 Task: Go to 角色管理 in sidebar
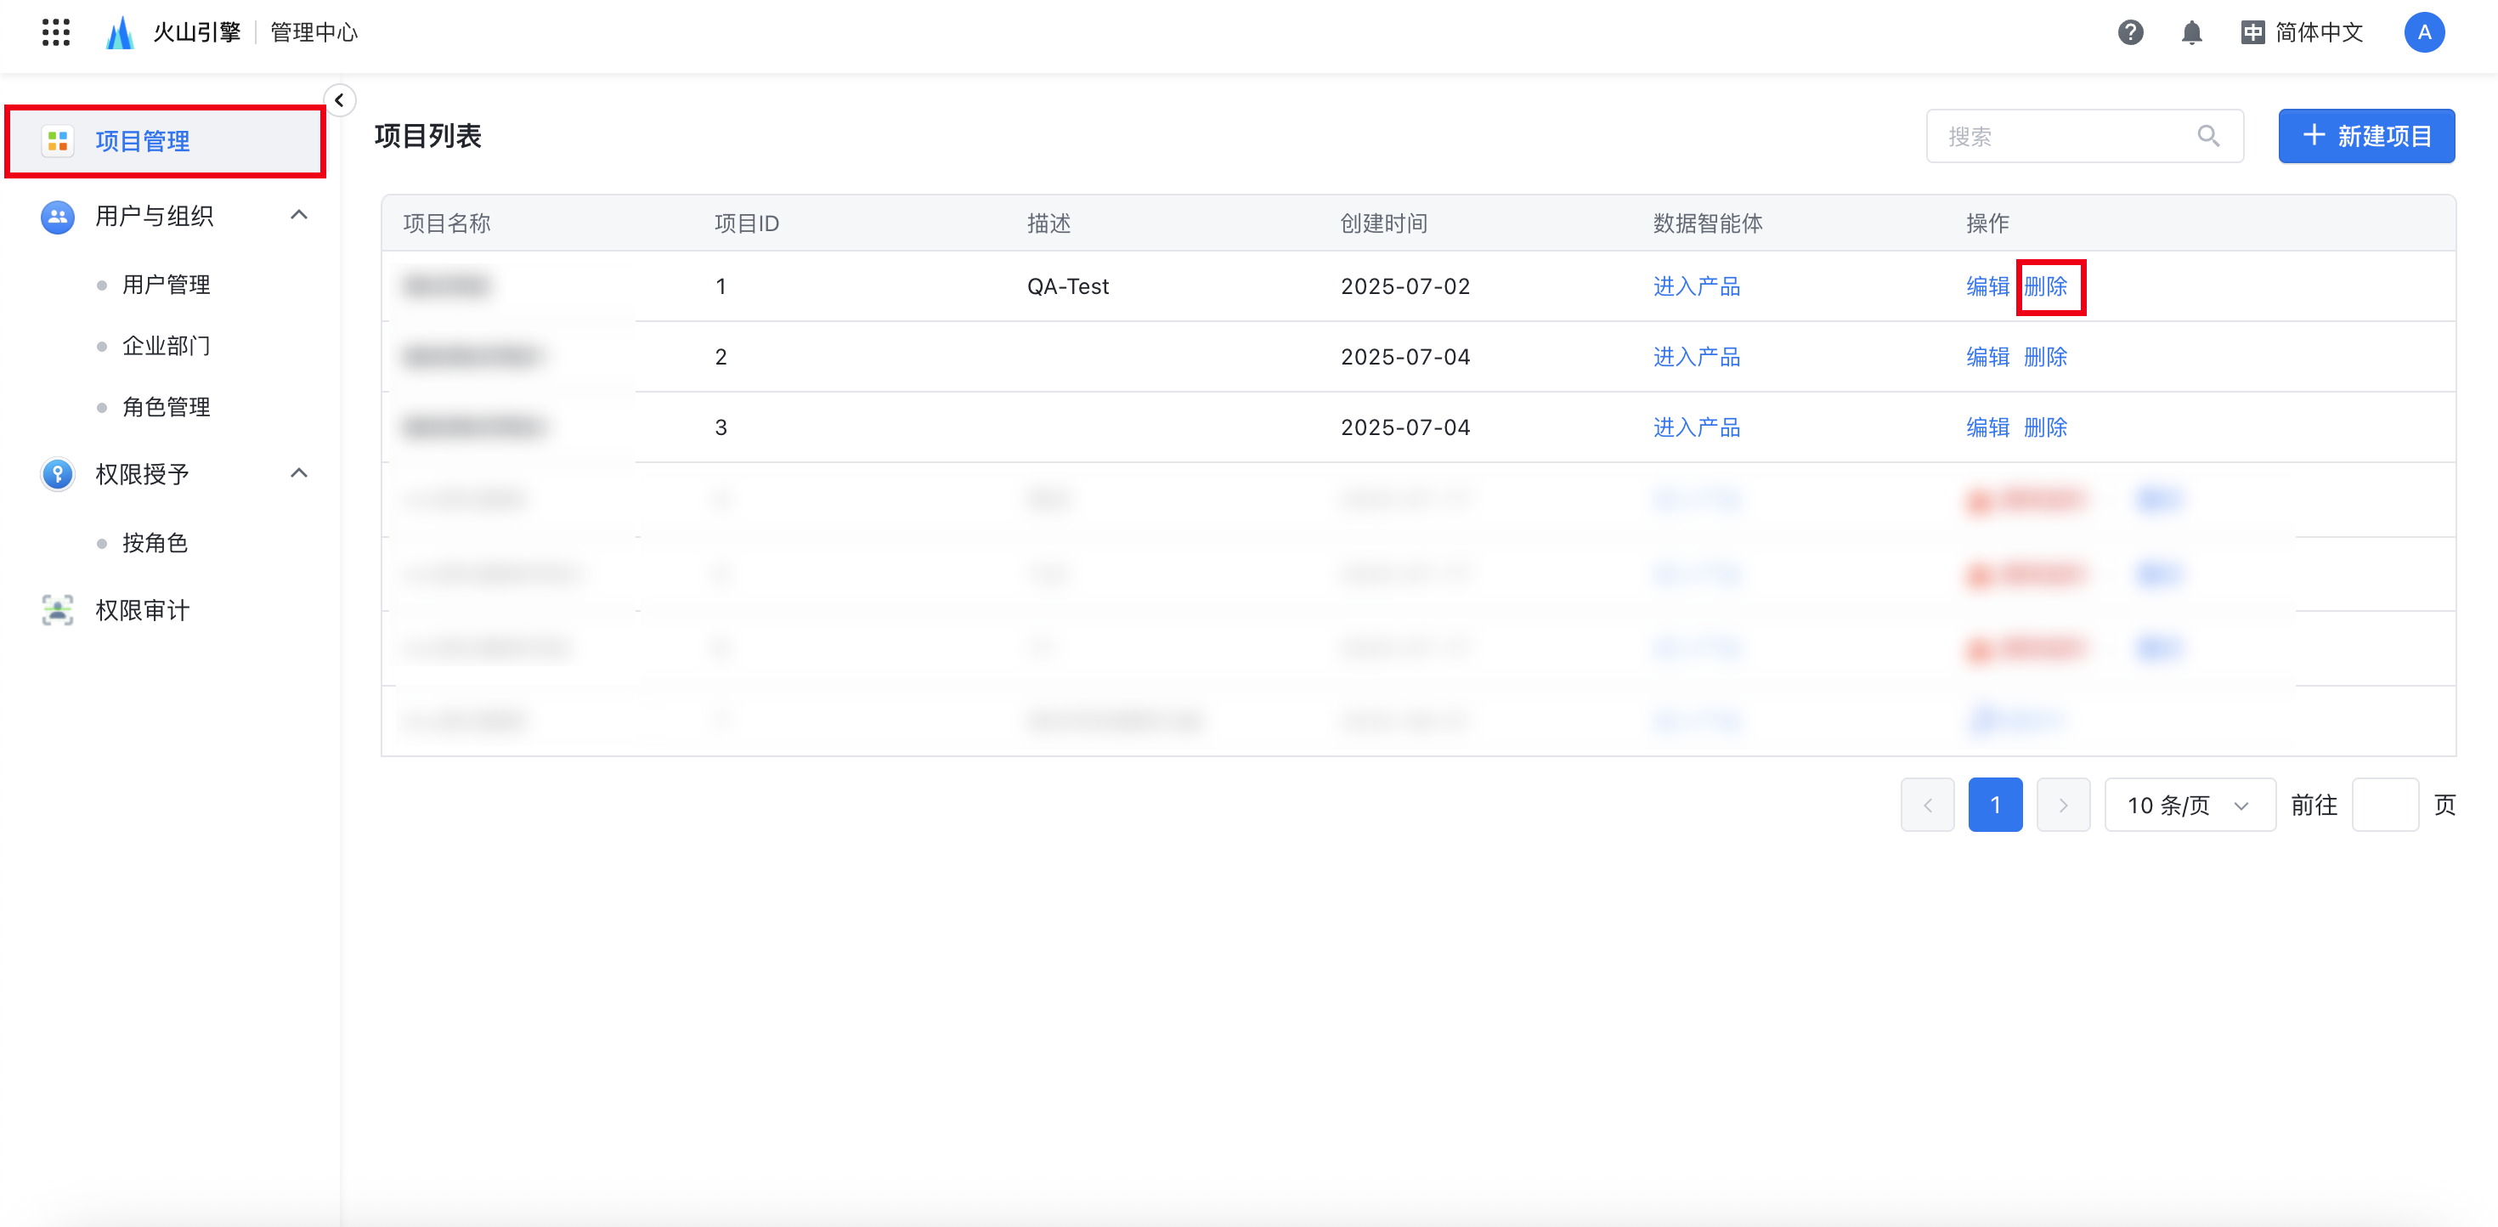click(x=166, y=407)
